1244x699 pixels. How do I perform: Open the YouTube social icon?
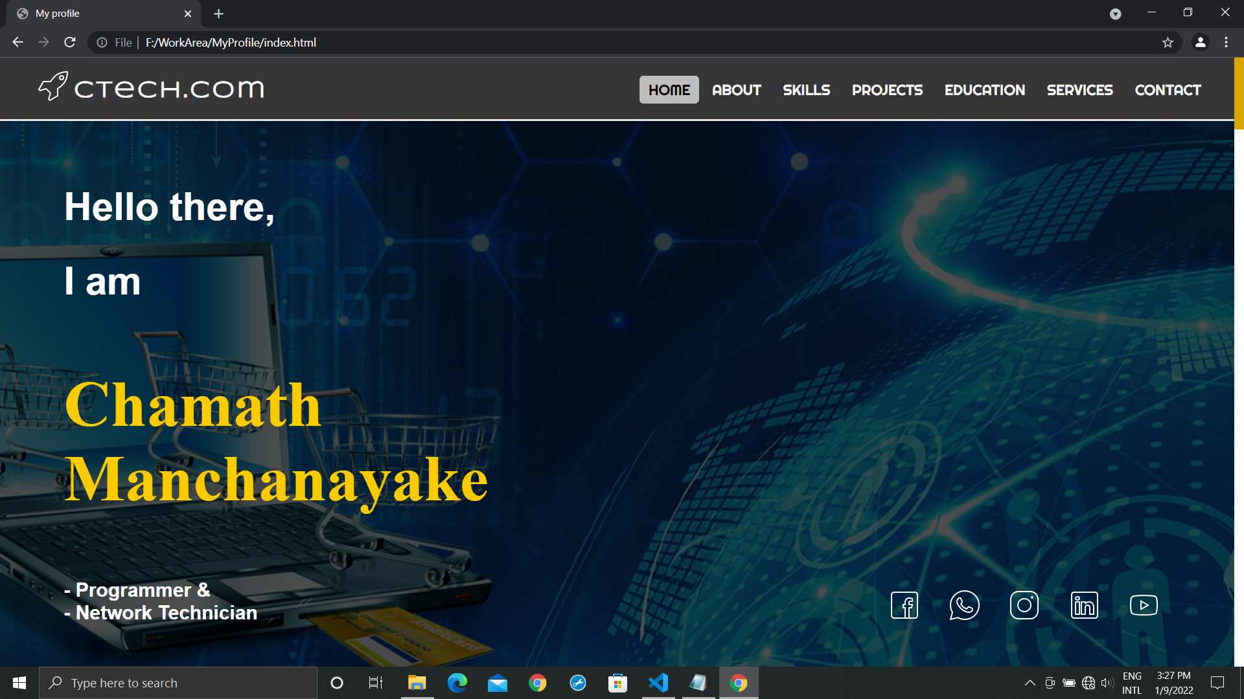coord(1144,605)
